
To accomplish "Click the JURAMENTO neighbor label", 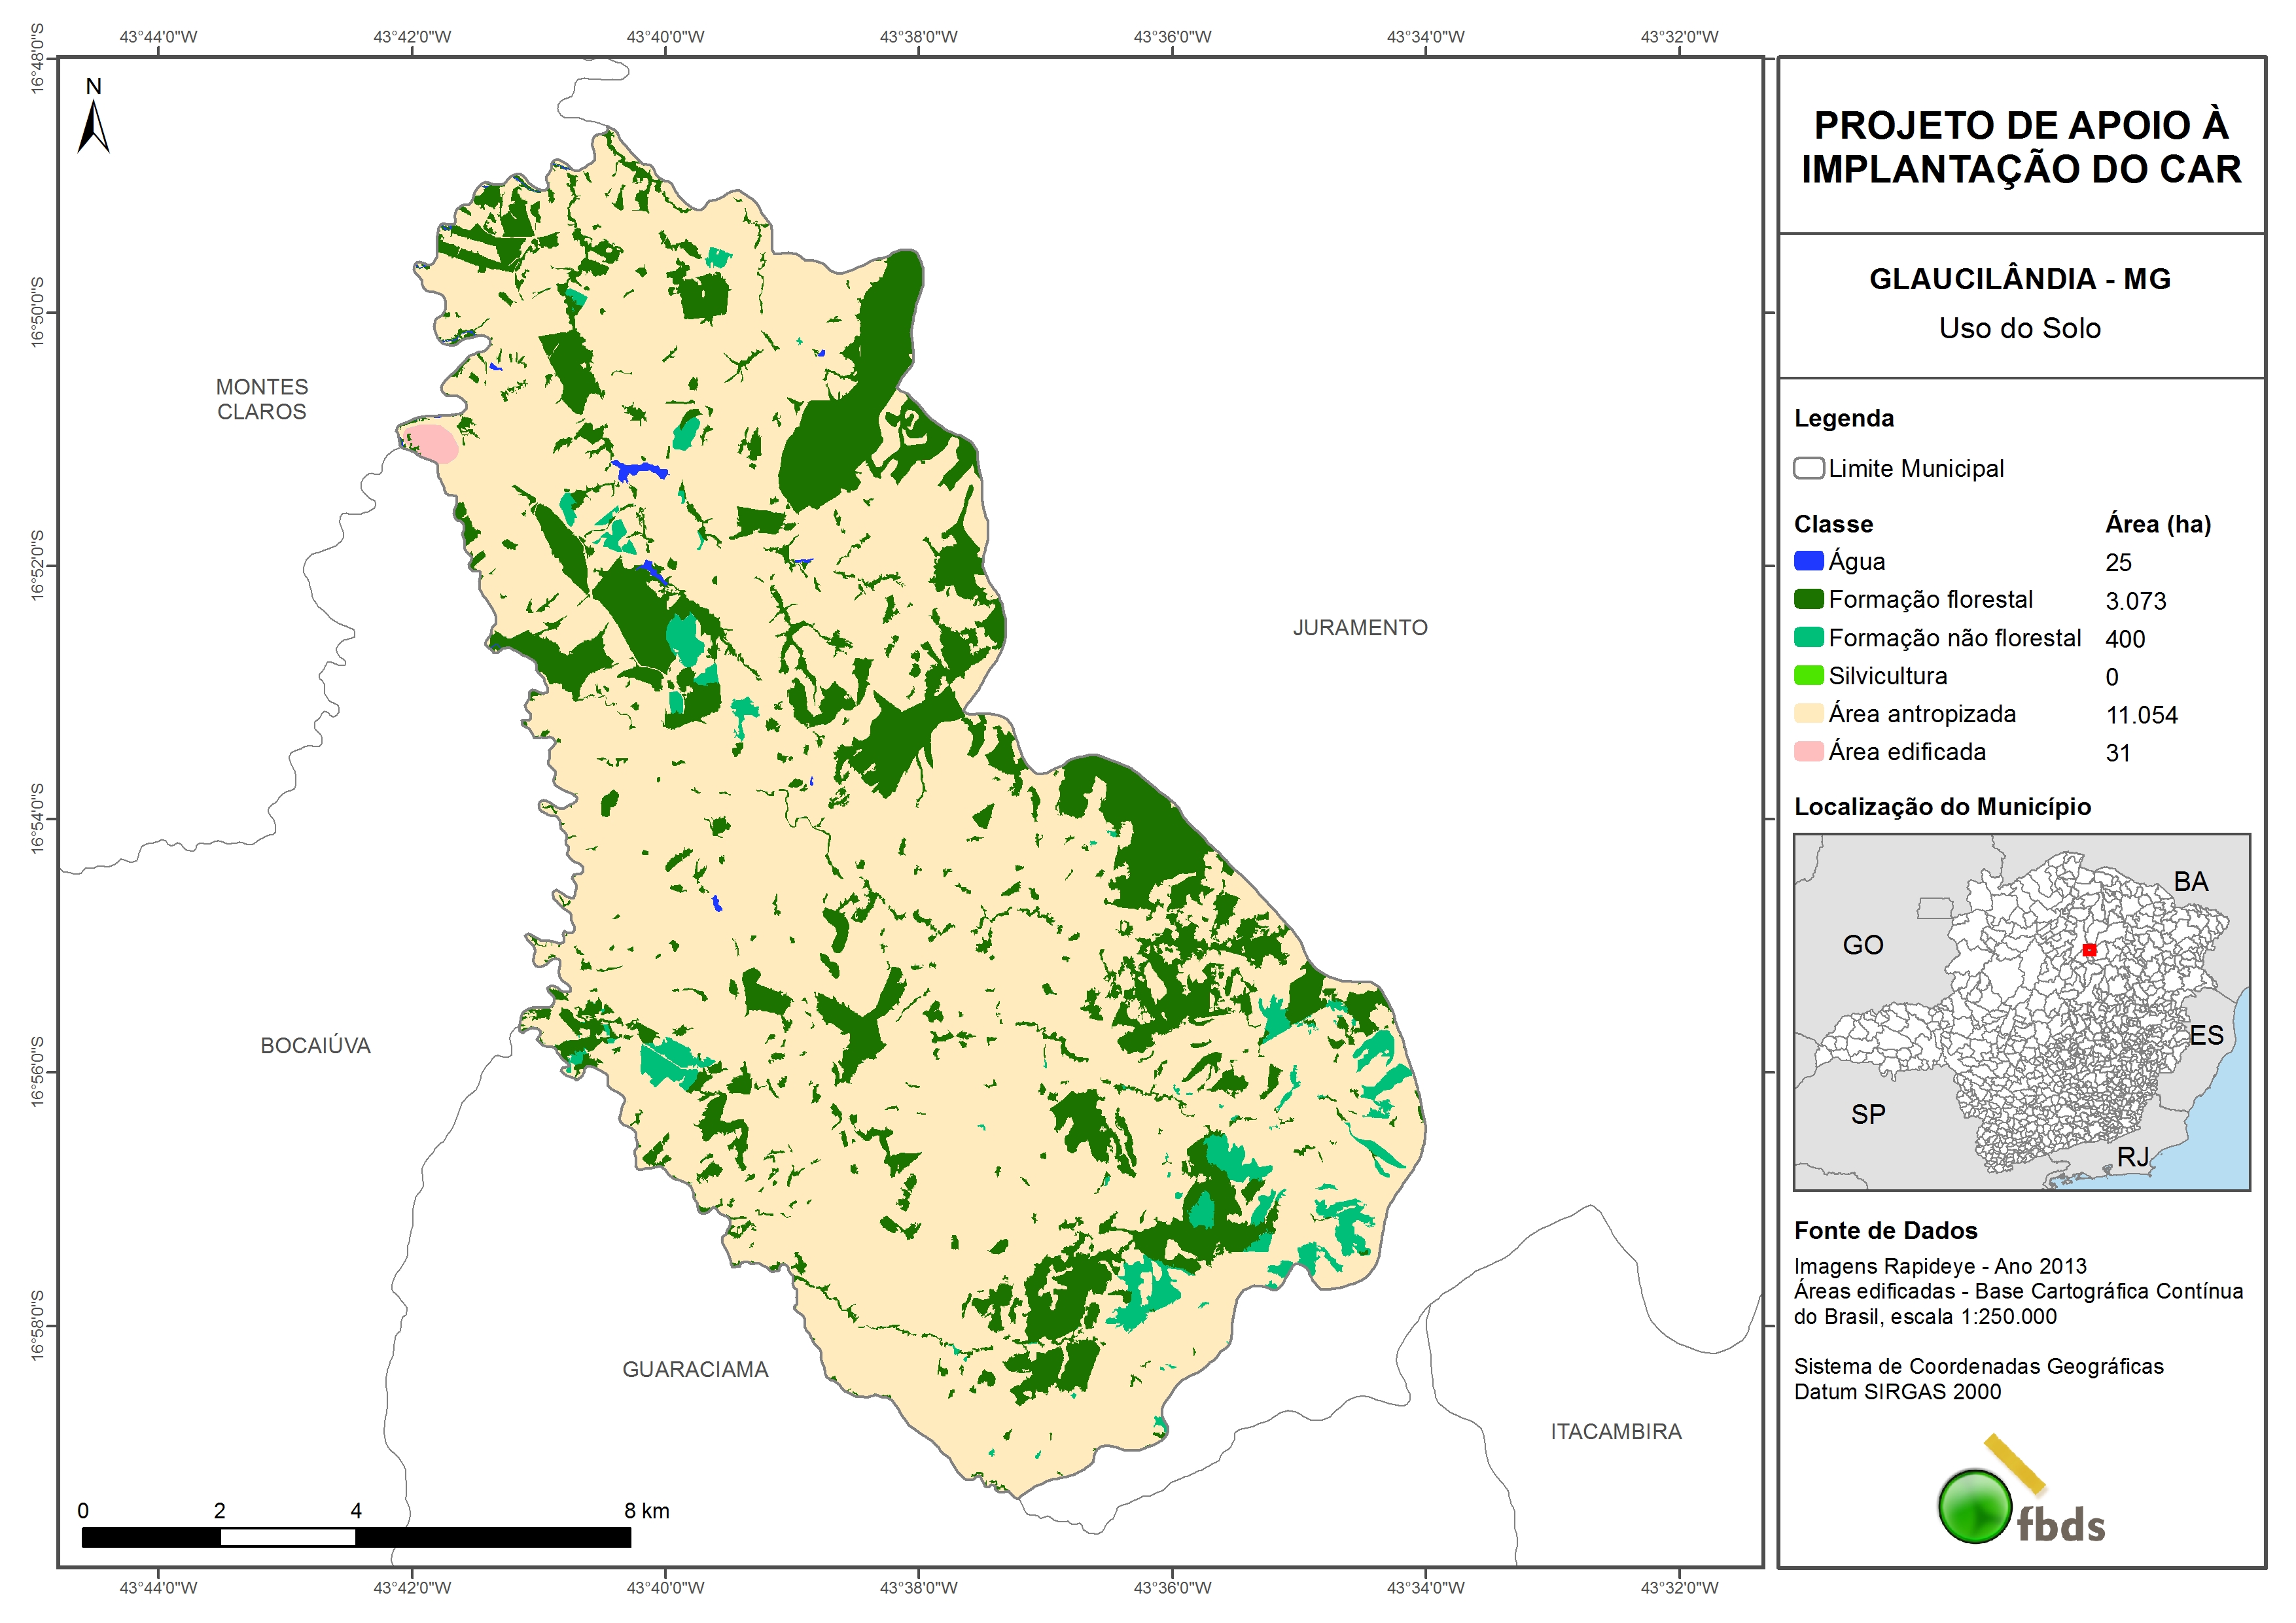I will point(1359,627).
